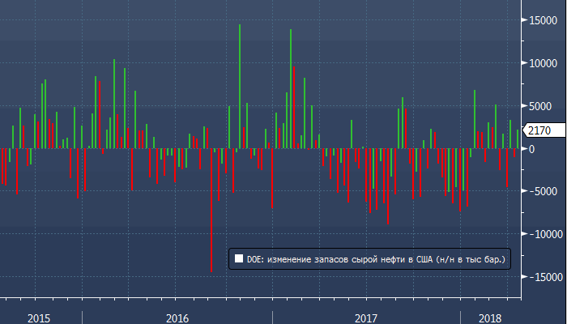Click the DOE legend text label
This screenshot has height=324, width=567.
click(376, 259)
